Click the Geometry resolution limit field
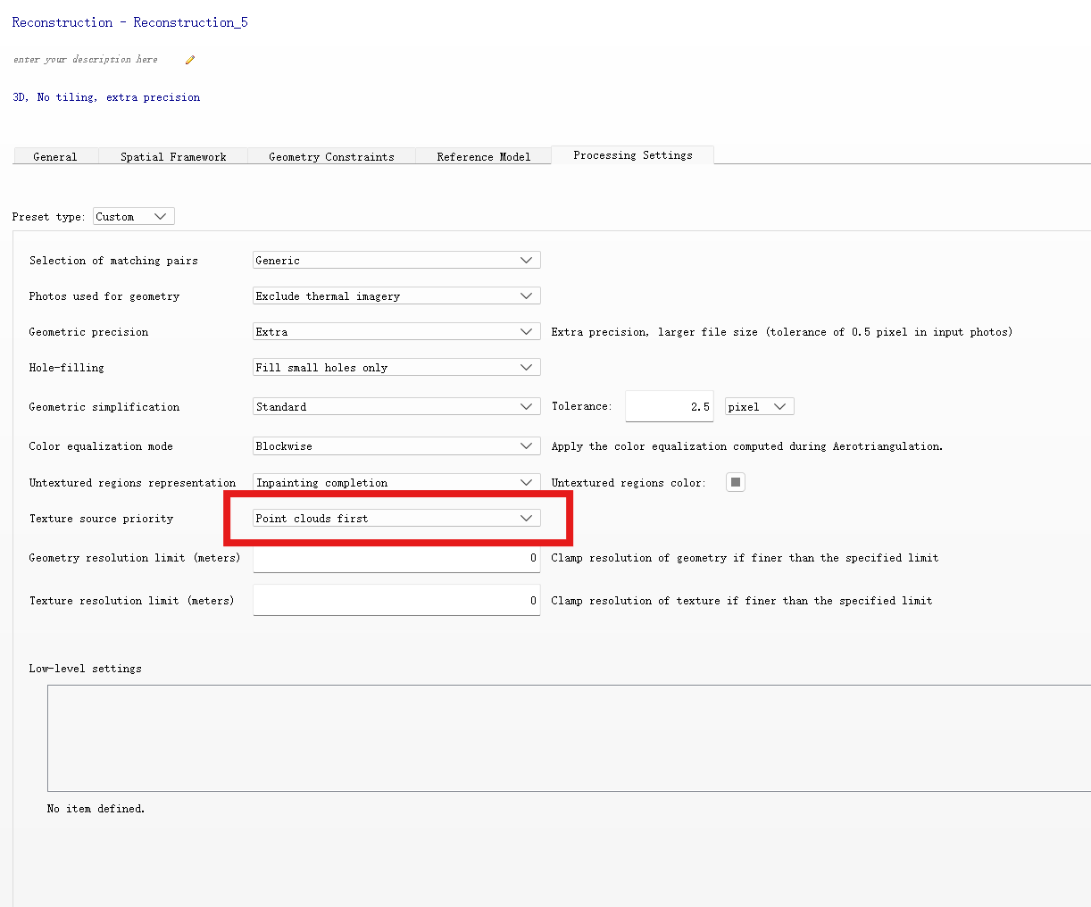Viewport: 1091px width, 907px height. [x=396, y=557]
